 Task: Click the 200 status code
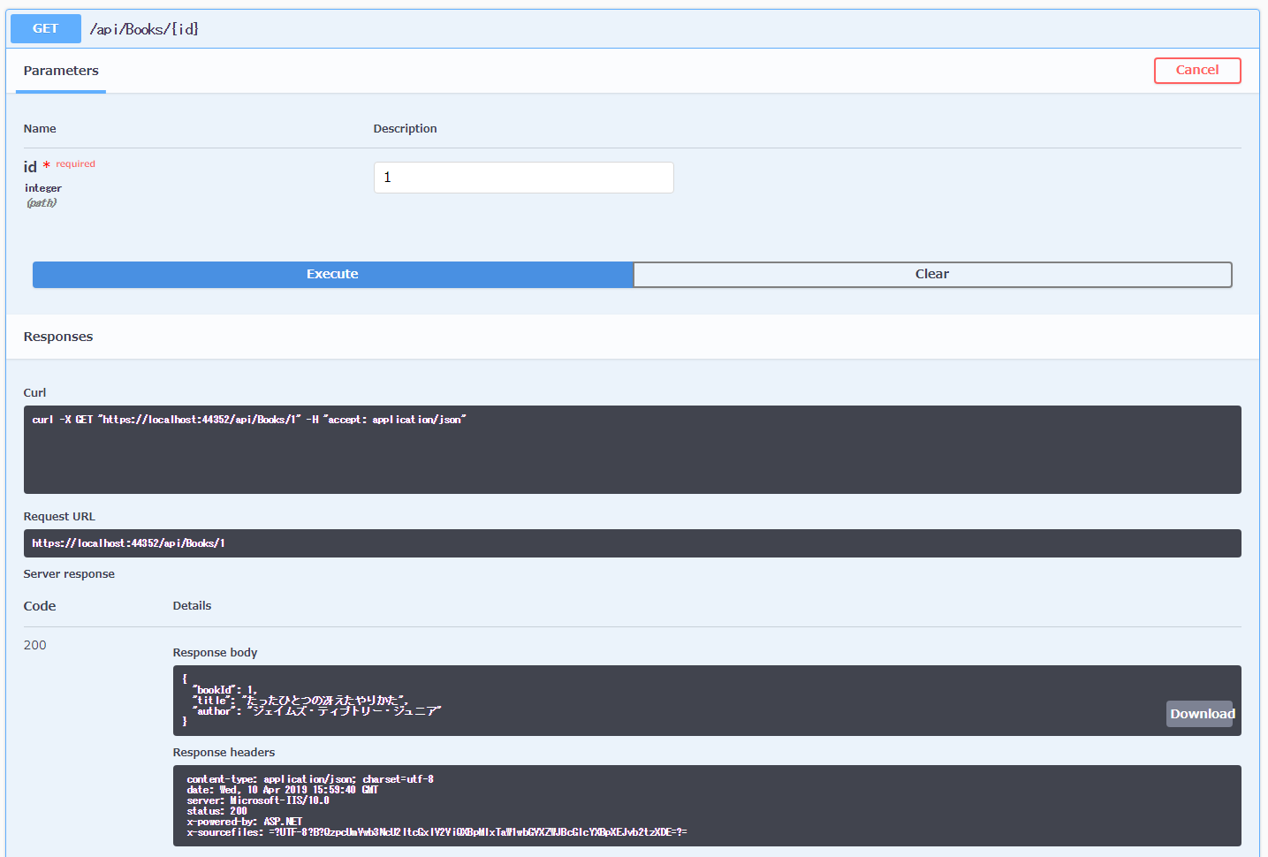pos(35,645)
